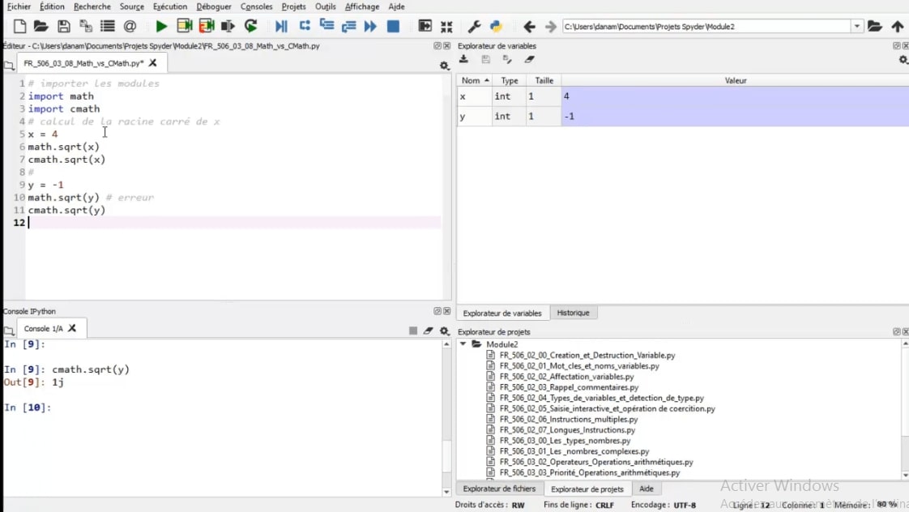The image size is (909, 512).
Task: Open preferences wrench icon
Action: (474, 26)
